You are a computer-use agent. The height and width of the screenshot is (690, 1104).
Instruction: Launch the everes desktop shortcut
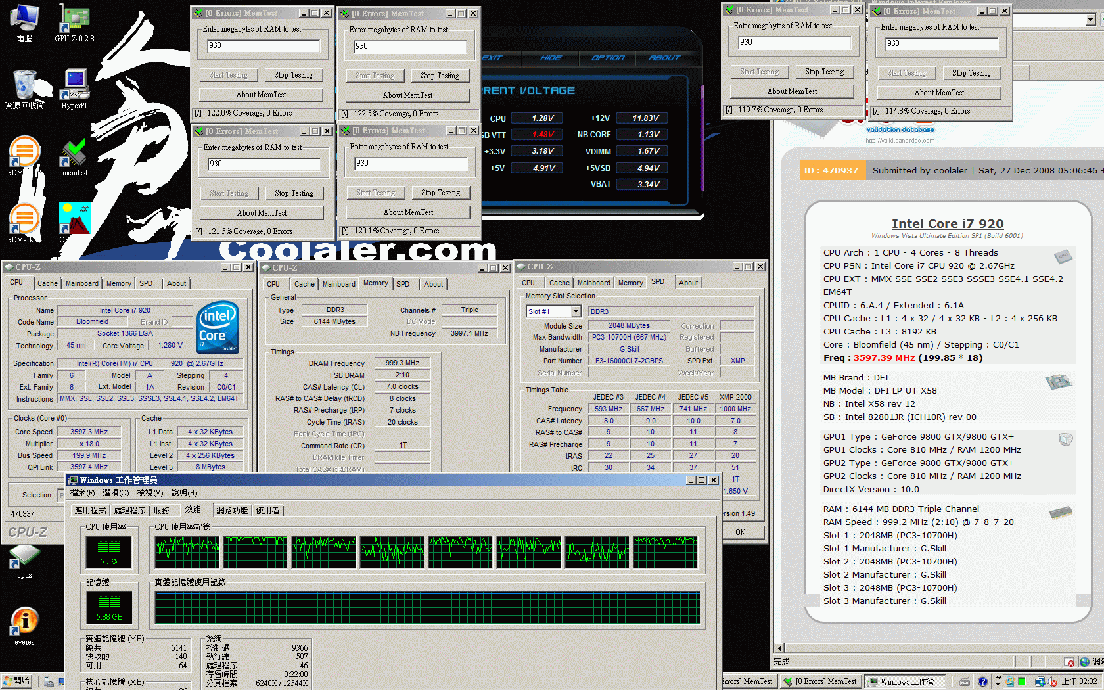(24, 626)
